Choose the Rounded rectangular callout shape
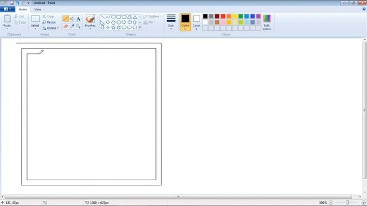This screenshot has height=206, width=367. [x=124, y=27]
